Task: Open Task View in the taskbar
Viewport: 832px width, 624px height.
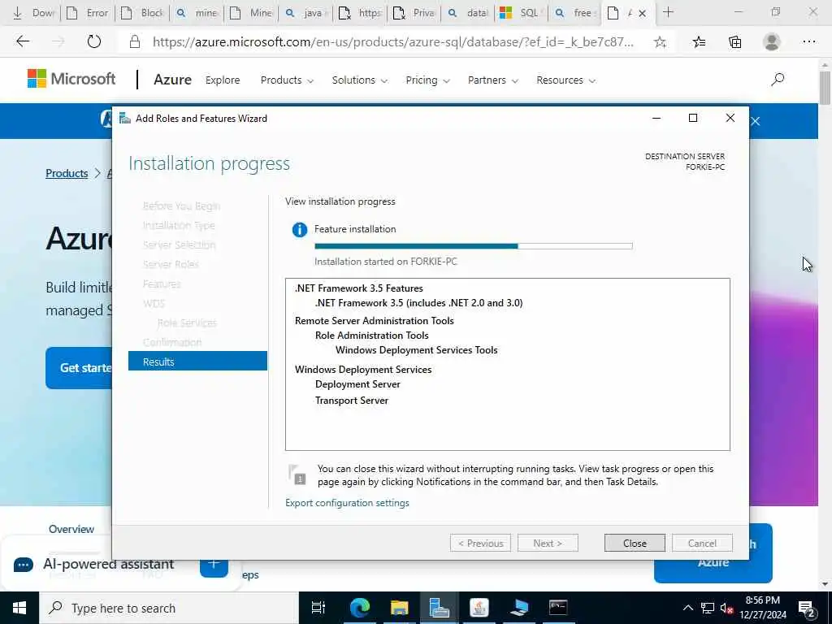Action: click(x=318, y=608)
